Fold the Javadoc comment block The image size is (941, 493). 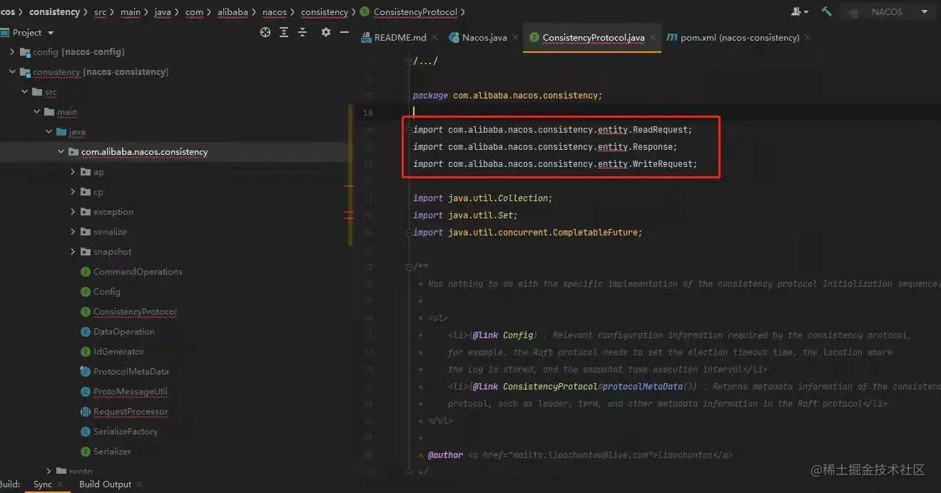point(410,267)
